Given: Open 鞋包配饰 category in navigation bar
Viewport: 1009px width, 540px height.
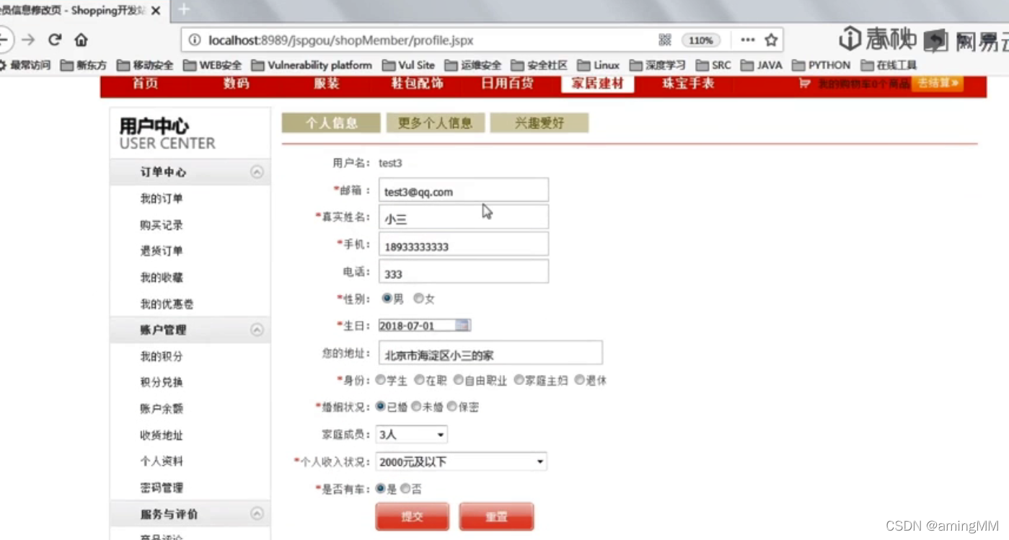Looking at the screenshot, I should [x=417, y=84].
